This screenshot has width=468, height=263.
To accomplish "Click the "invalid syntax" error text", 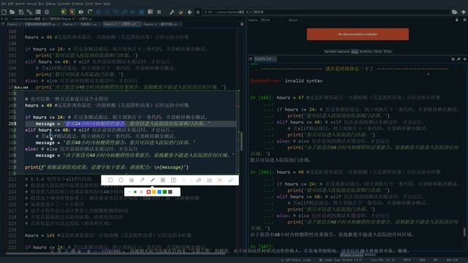I will click(x=303, y=81).
